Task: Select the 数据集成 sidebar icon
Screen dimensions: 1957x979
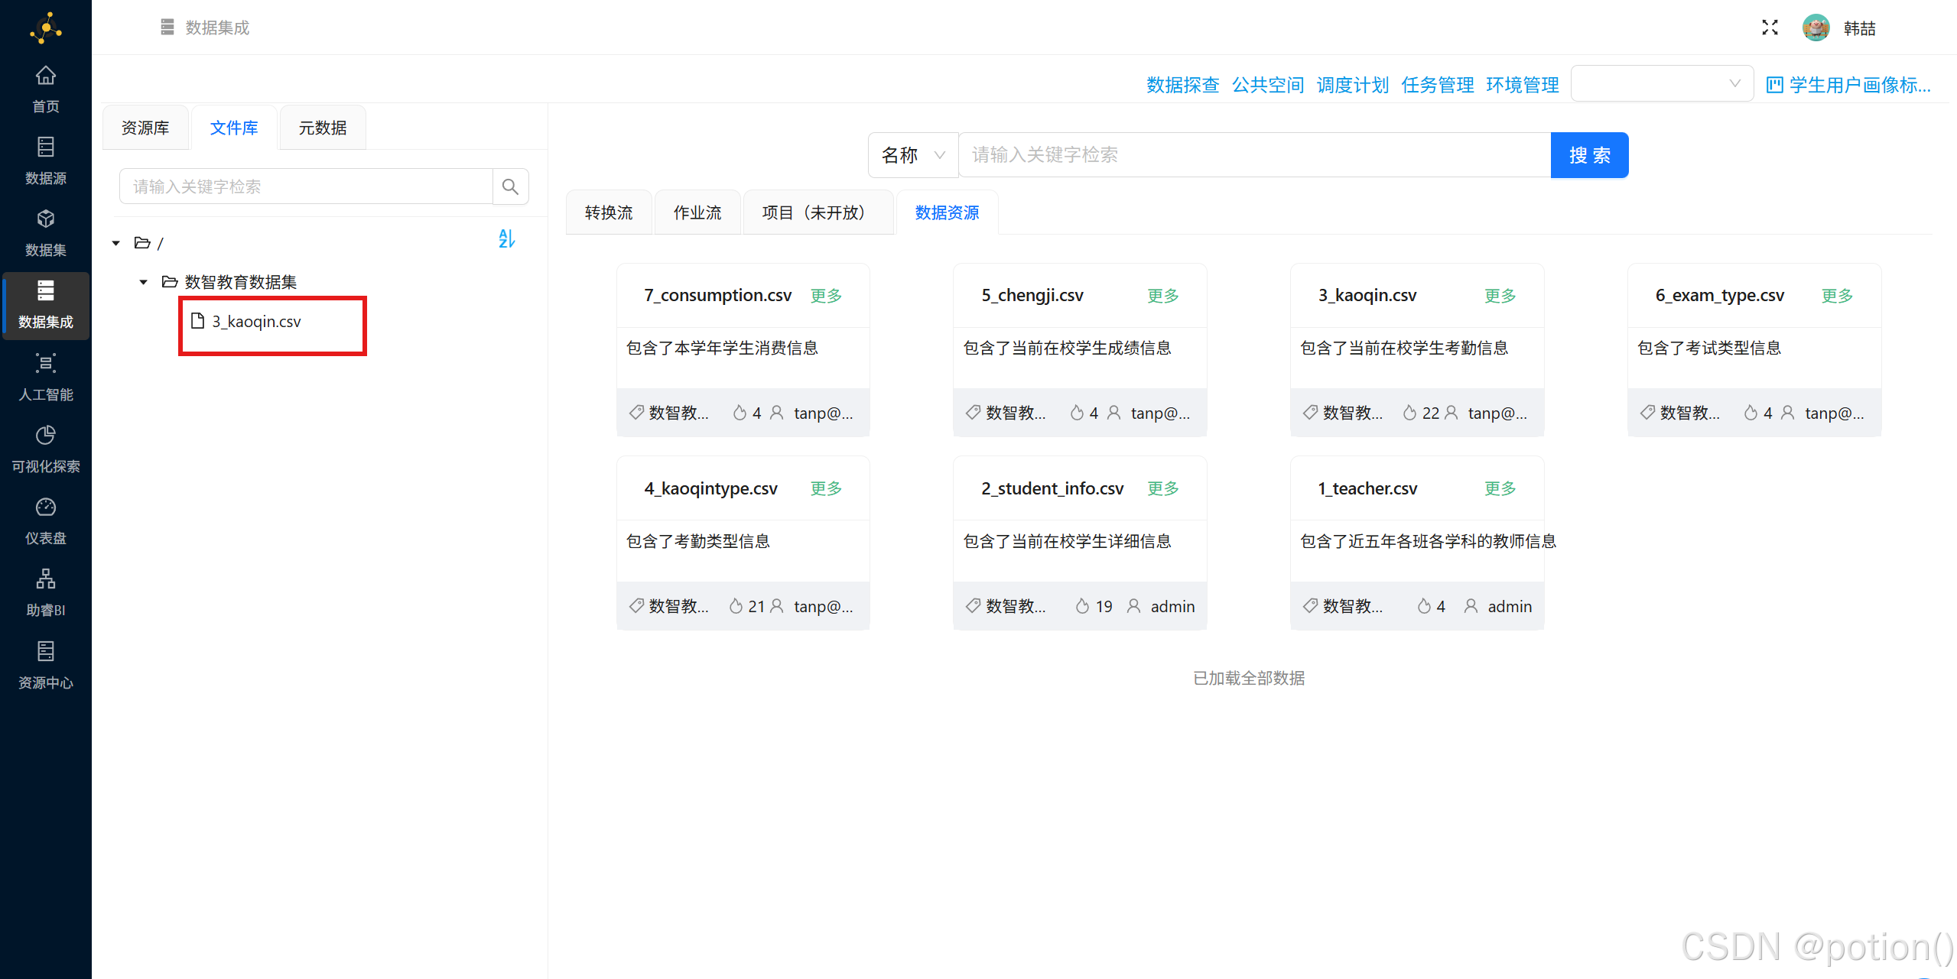Action: pyautogui.click(x=46, y=290)
